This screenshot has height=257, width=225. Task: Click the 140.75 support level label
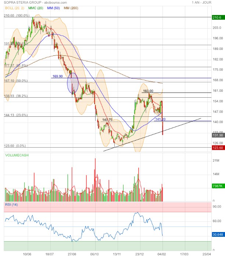107,120
